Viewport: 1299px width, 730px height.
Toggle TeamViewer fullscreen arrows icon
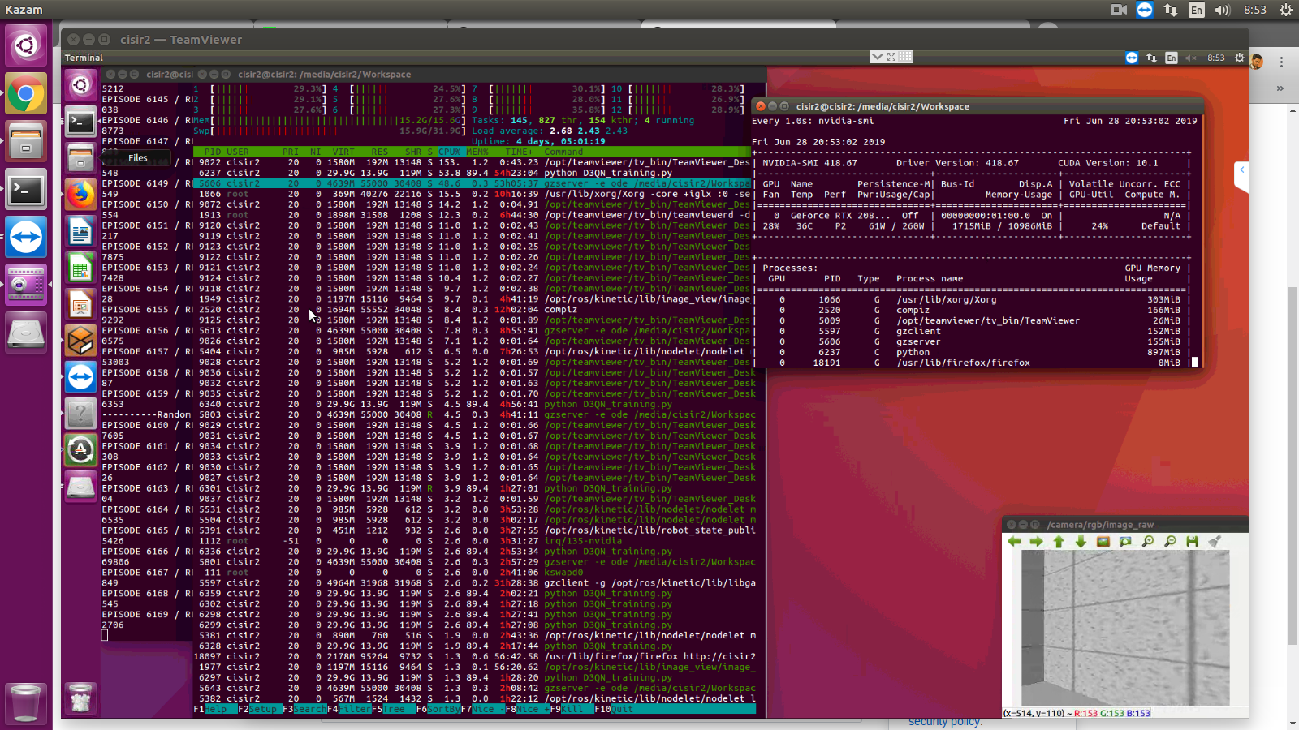point(891,57)
